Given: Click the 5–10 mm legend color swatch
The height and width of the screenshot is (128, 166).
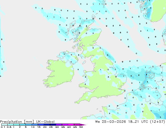Looking at the screenshot, I should click(x=29, y=125).
